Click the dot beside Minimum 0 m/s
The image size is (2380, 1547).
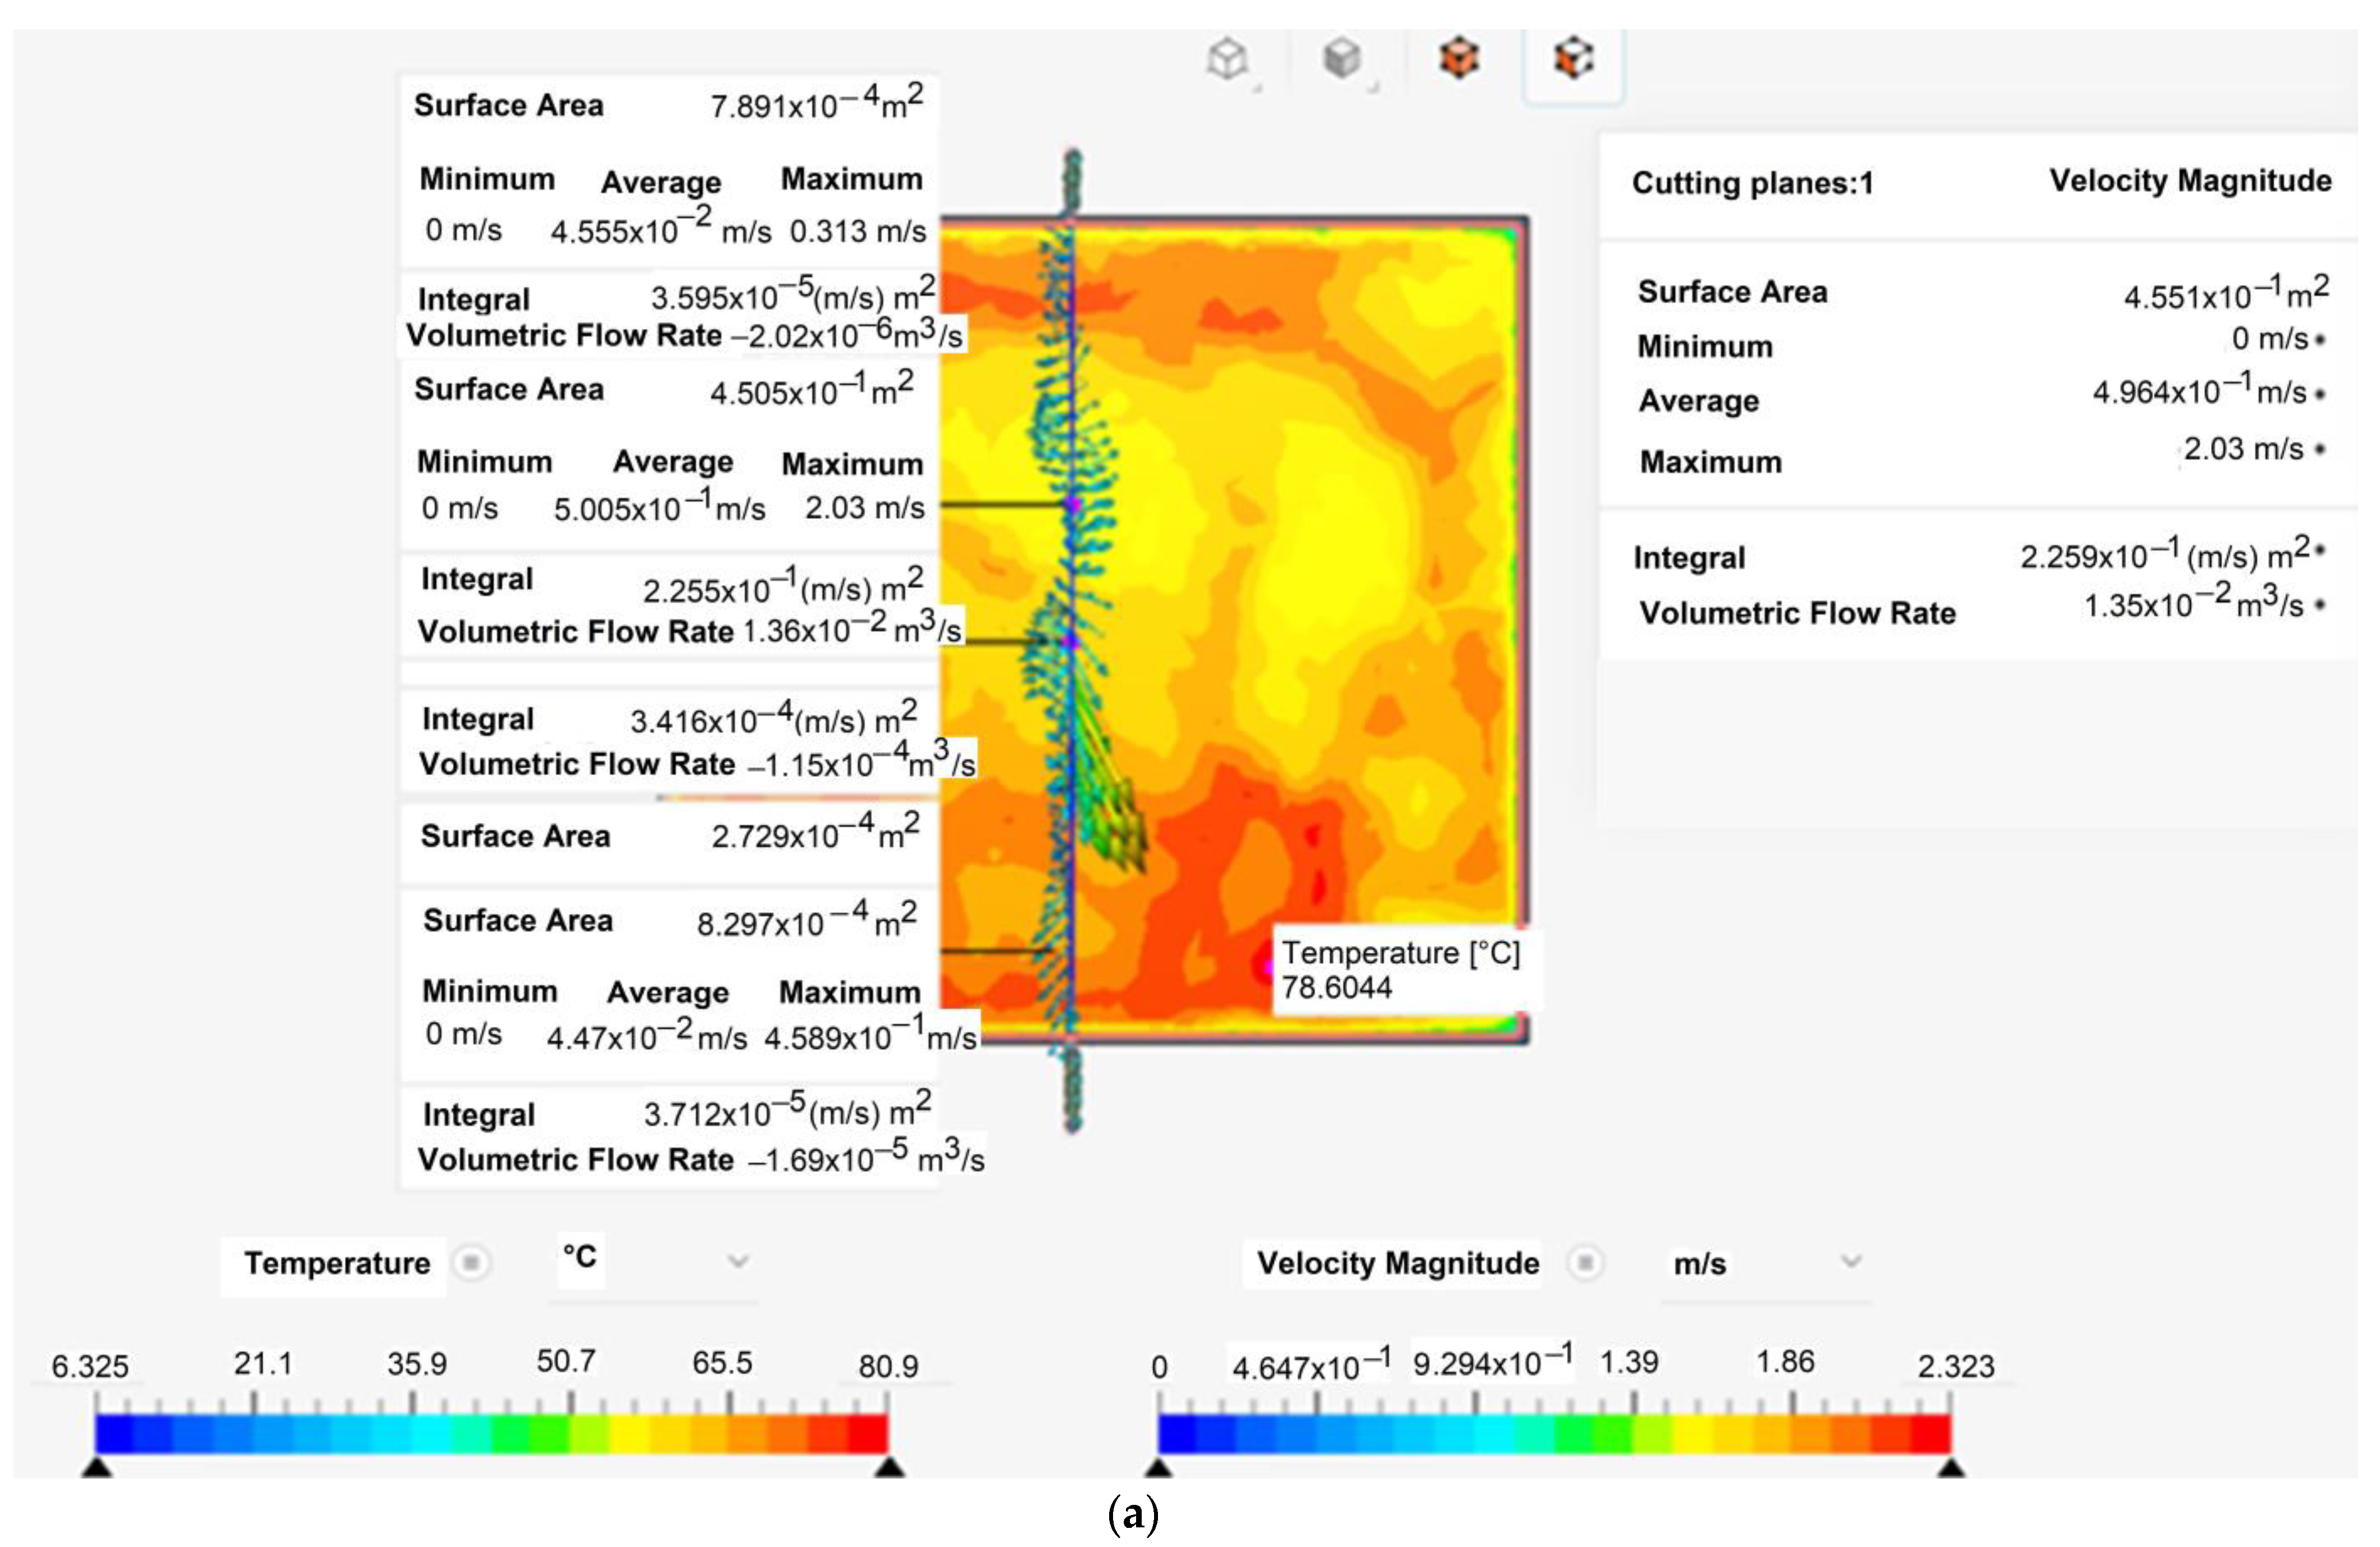2320,340
